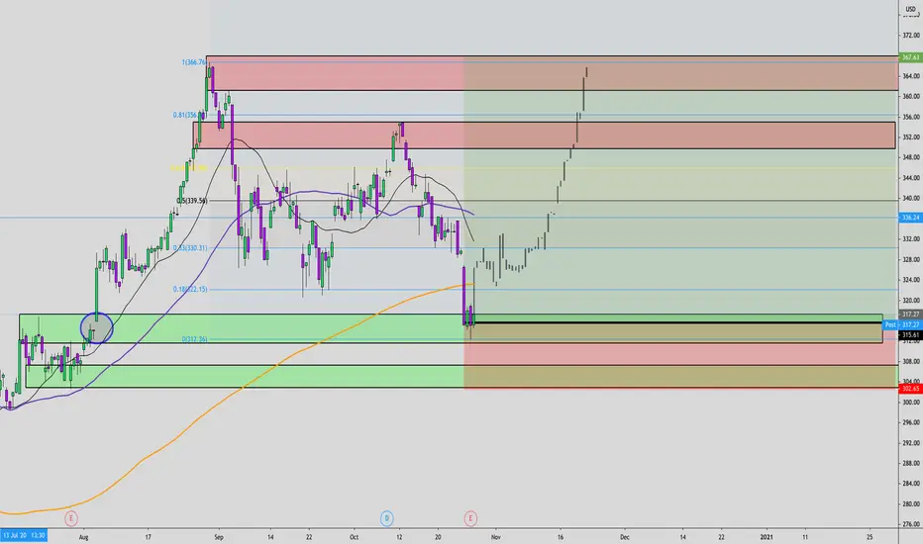Click the Dec label on the time axis
Image resolution: width=923 pixels, height=544 pixels.
pos(625,537)
